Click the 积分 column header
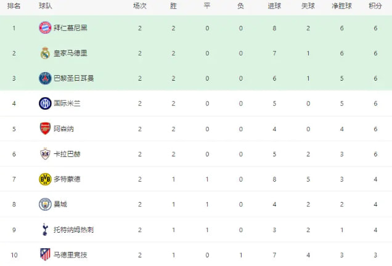This screenshot has width=392, height=266. [x=375, y=6]
